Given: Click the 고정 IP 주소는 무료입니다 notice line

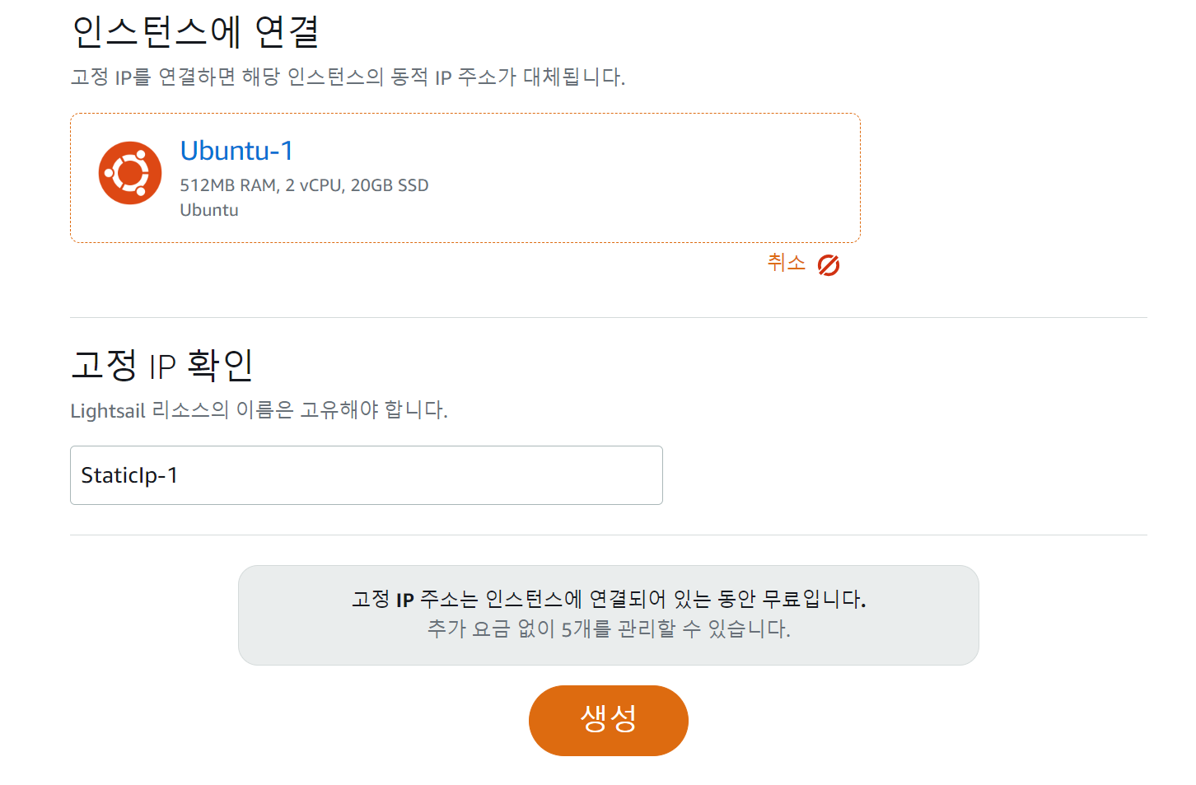Looking at the screenshot, I should [x=609, y=599].
